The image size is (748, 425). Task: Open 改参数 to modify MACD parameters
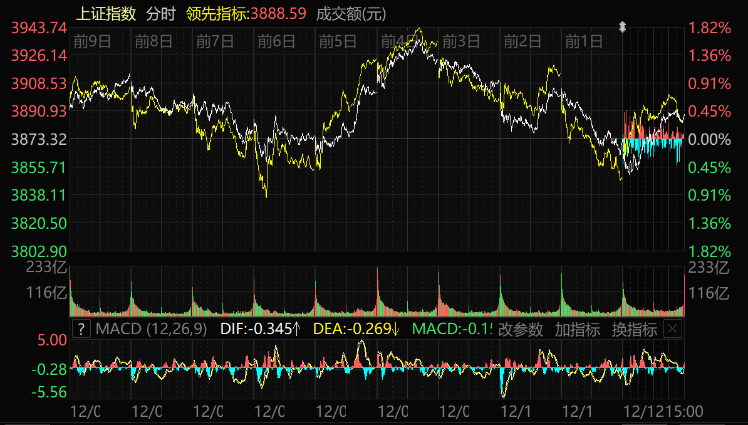[520, 329]
